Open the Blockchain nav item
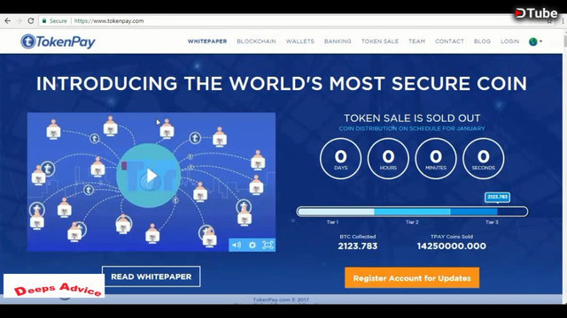This screenshot has height=318, width=567. click(x=256, y=42)
